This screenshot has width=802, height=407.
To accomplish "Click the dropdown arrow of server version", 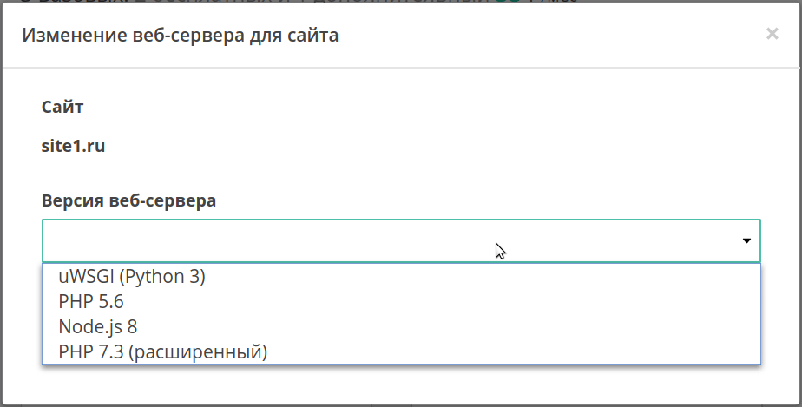I will [746, 241].
